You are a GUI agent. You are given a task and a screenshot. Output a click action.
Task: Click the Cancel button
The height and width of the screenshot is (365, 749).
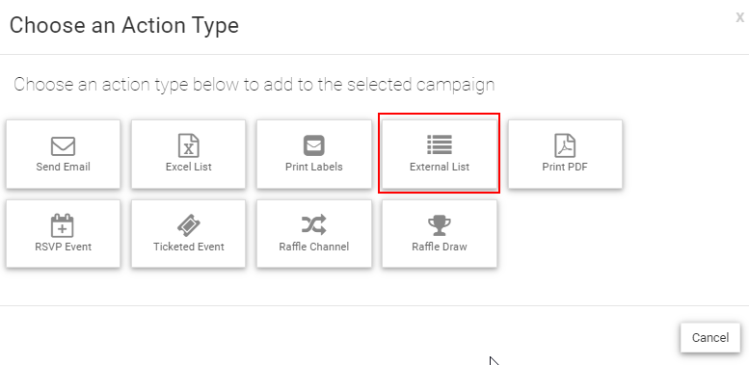[710, 338]
